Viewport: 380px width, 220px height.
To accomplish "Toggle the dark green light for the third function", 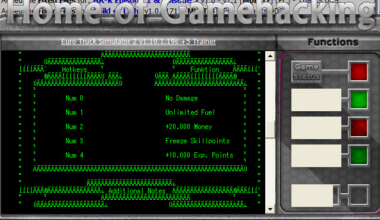I will pos(359,156).
